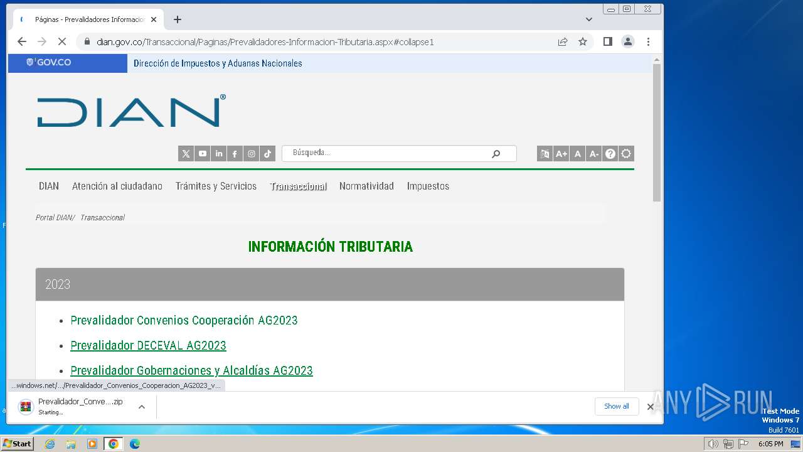Click the language translate icon
The width and height of the screenshot is (803, 452).
pos(545,154)
